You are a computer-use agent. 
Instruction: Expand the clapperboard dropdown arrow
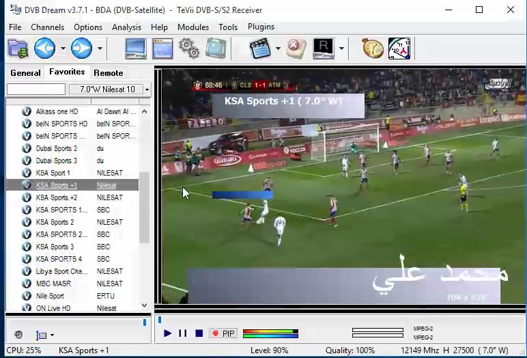[x=278, y=49]
